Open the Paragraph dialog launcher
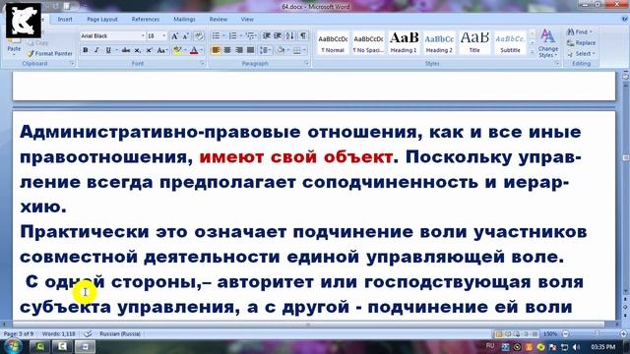 pos(306,63)
